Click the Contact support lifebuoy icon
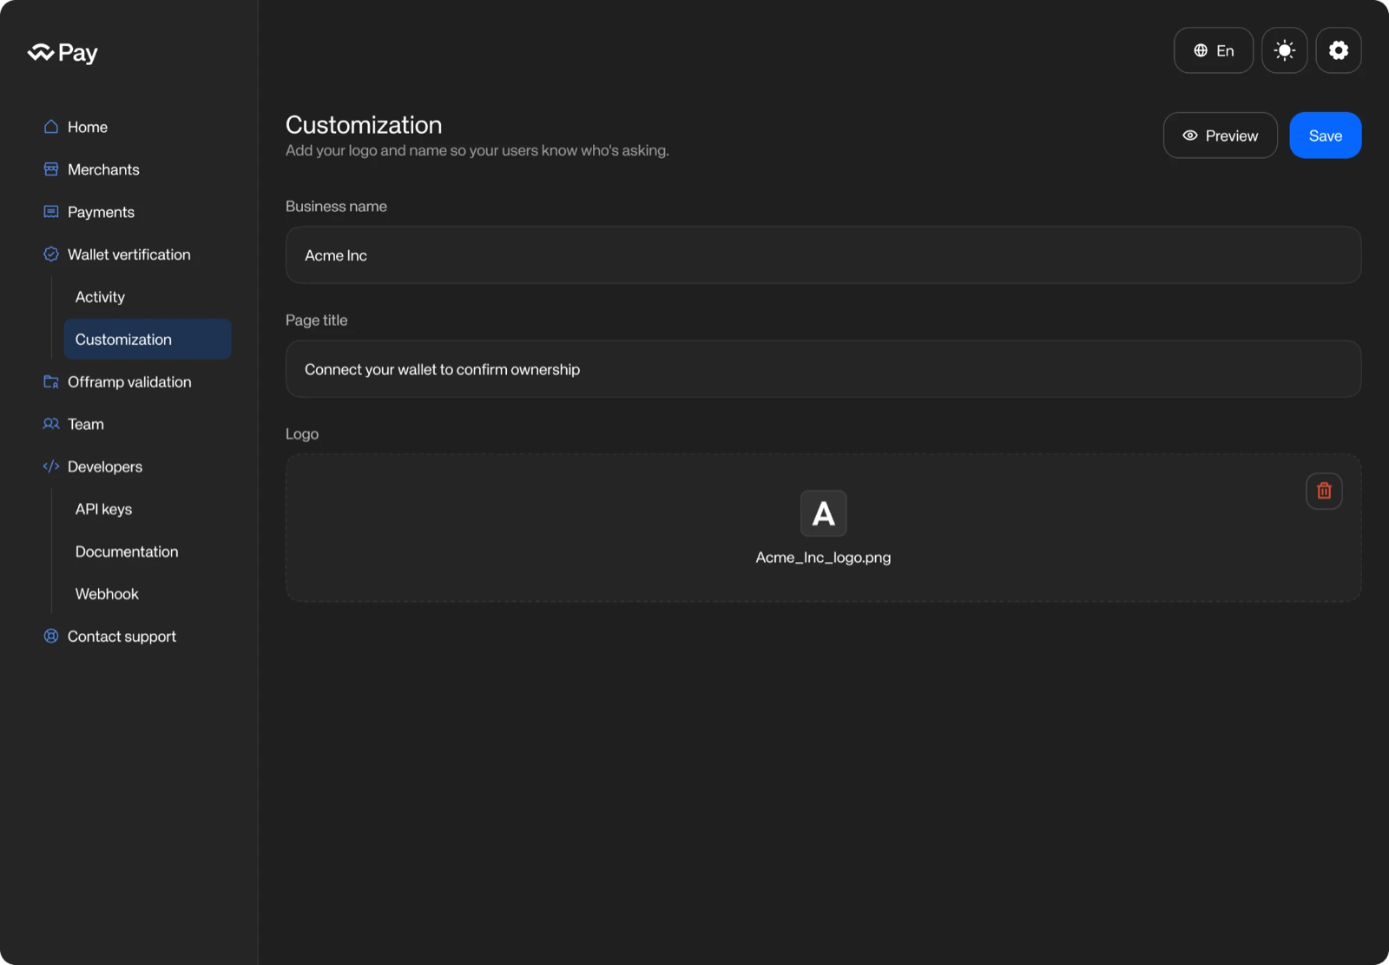1389x965 pixels. [51, 637]
